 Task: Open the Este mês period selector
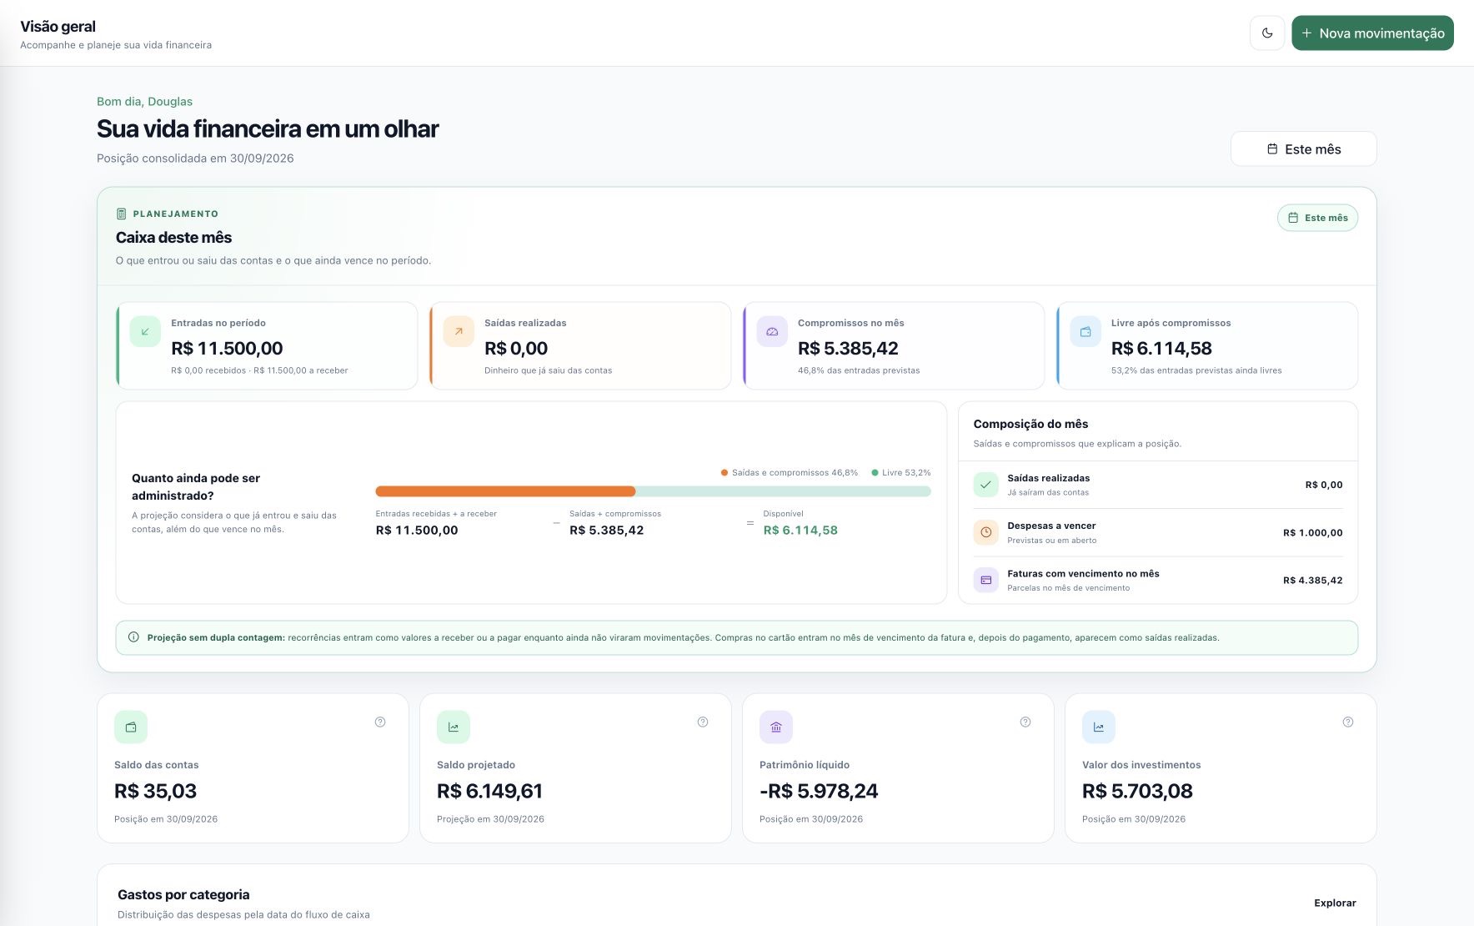tap(1303, 149)
